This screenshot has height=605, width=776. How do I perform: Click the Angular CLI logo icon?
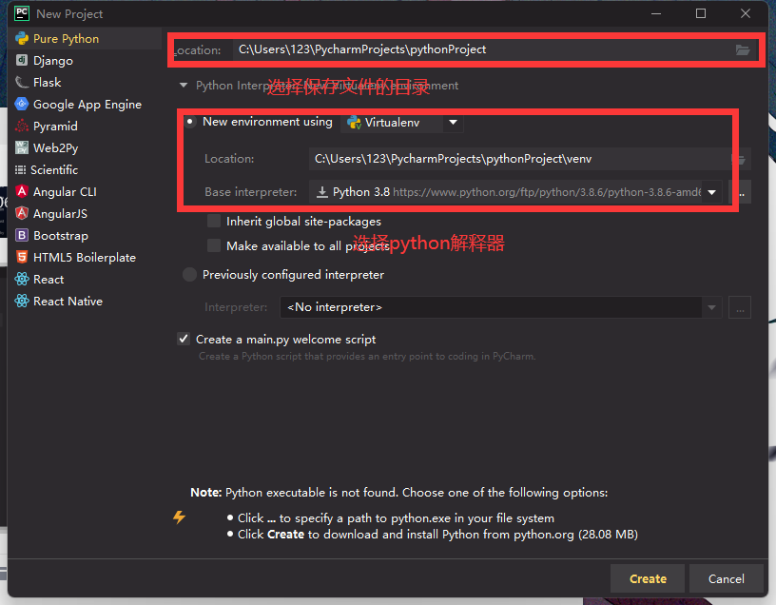point(22,191)
